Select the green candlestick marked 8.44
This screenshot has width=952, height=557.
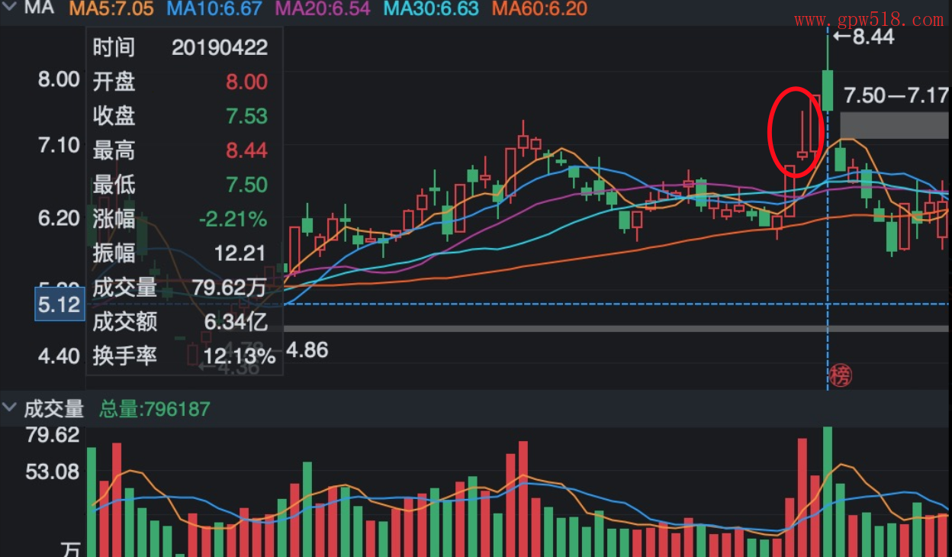tap(827, 90)
